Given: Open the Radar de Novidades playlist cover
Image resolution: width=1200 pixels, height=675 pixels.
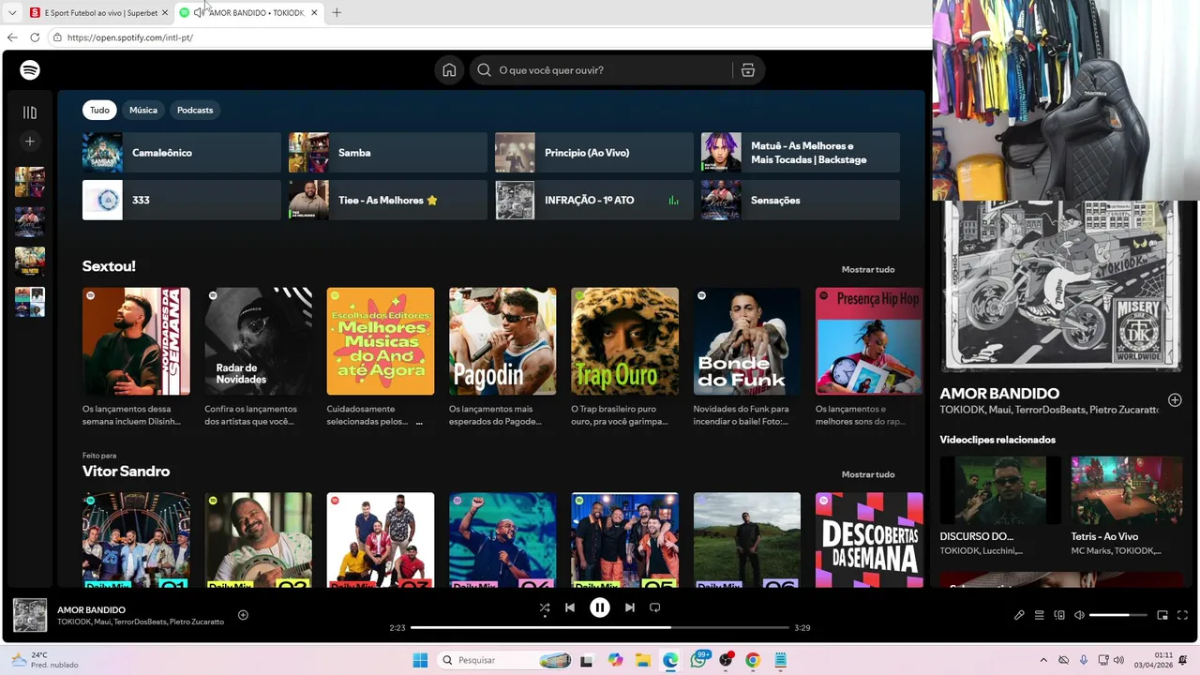Looking at the screenshot, I should click(x=258, y=341).
